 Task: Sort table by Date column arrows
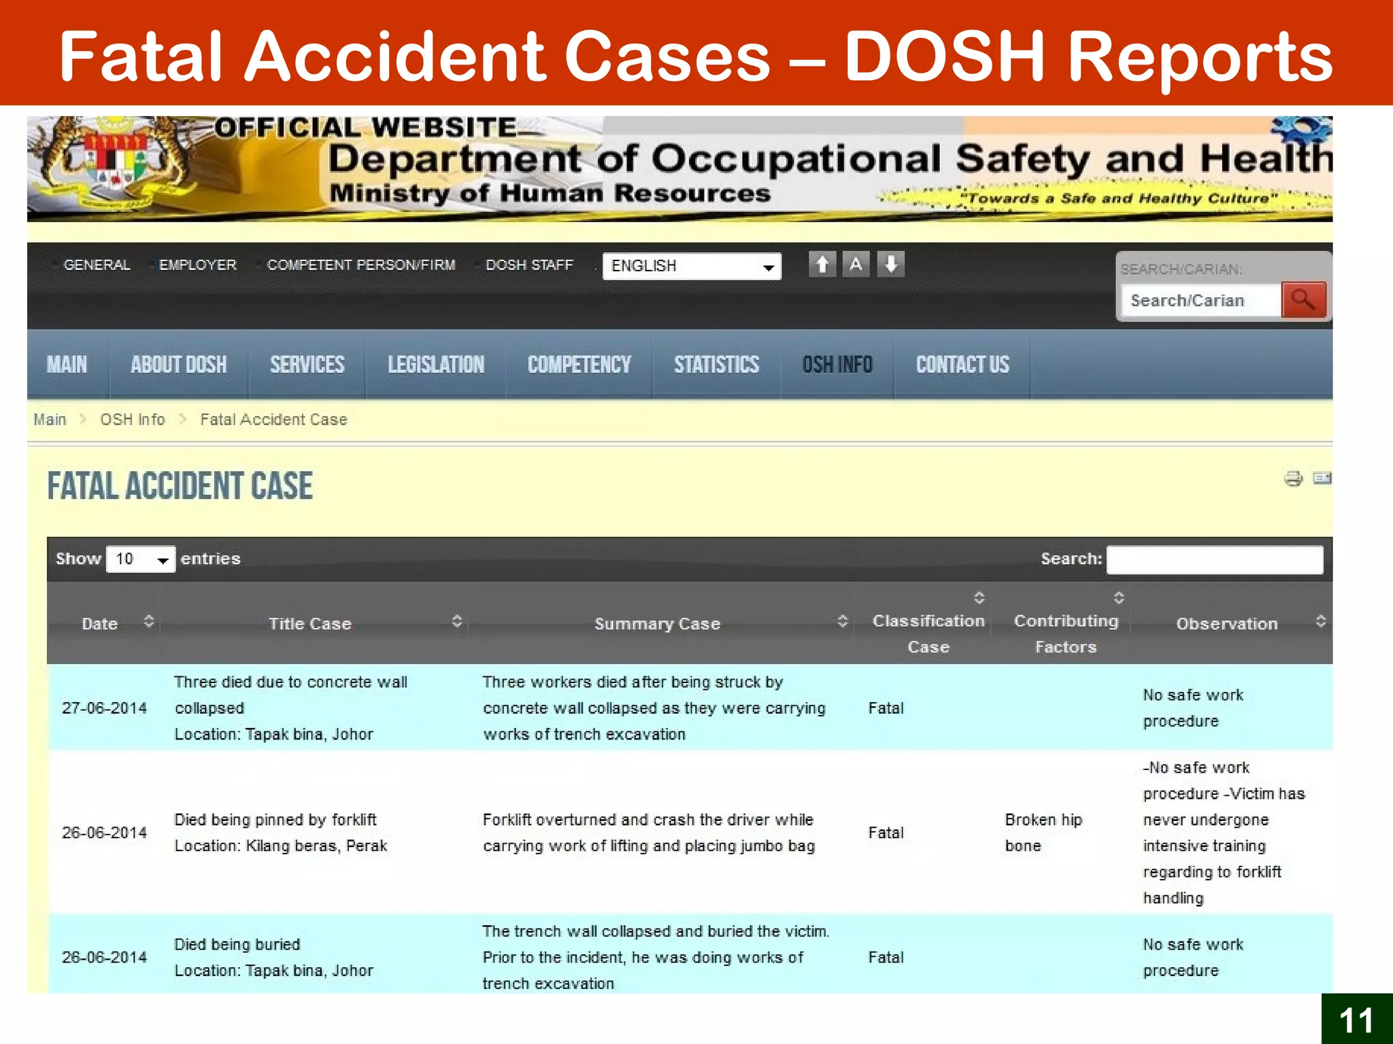click(x=149, y=621)
